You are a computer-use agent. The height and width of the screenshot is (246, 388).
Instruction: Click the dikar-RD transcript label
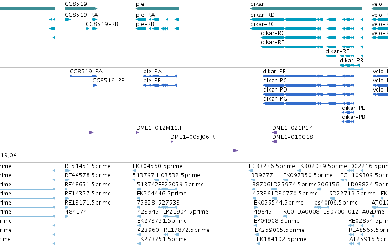(x=263, y=15)
